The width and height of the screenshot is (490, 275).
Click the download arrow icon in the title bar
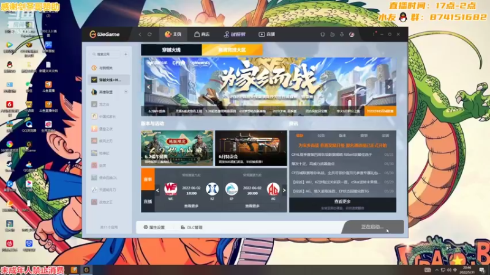[342, 34]
